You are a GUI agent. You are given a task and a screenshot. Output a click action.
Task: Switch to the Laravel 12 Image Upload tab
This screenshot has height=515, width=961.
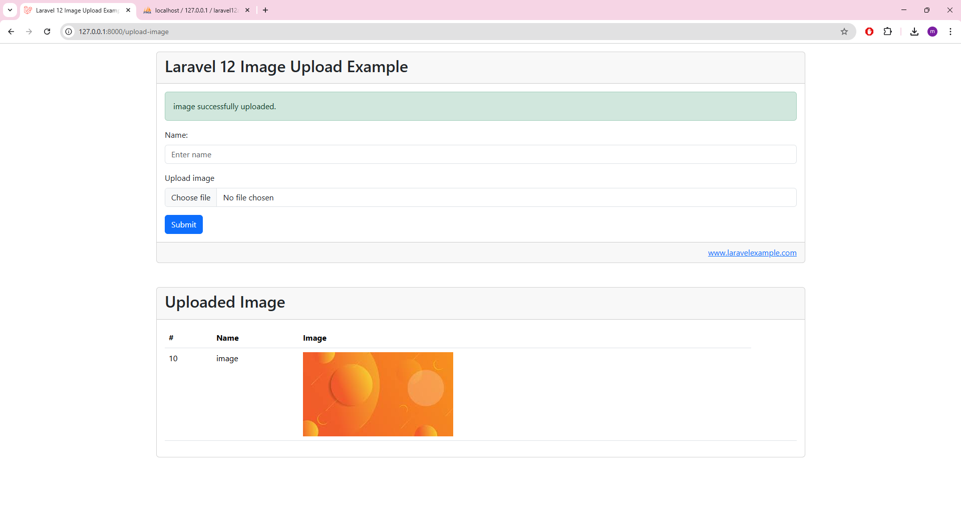click(78, 11)
